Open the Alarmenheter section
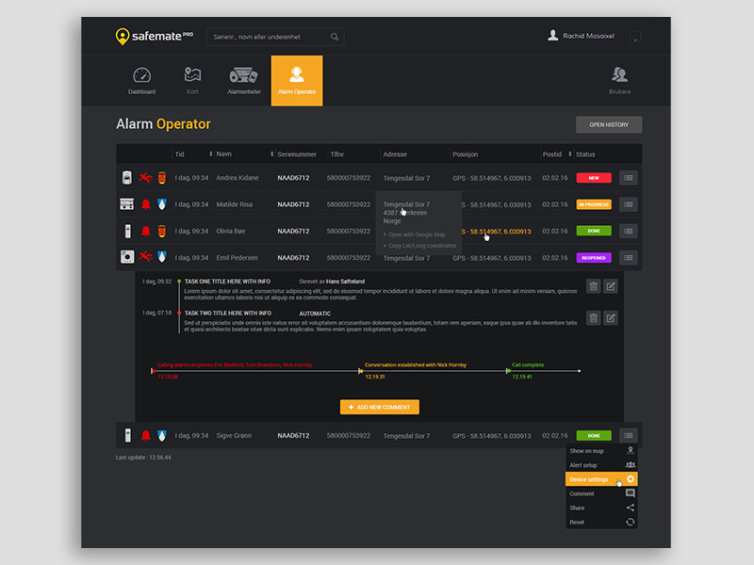 point(244,81)
